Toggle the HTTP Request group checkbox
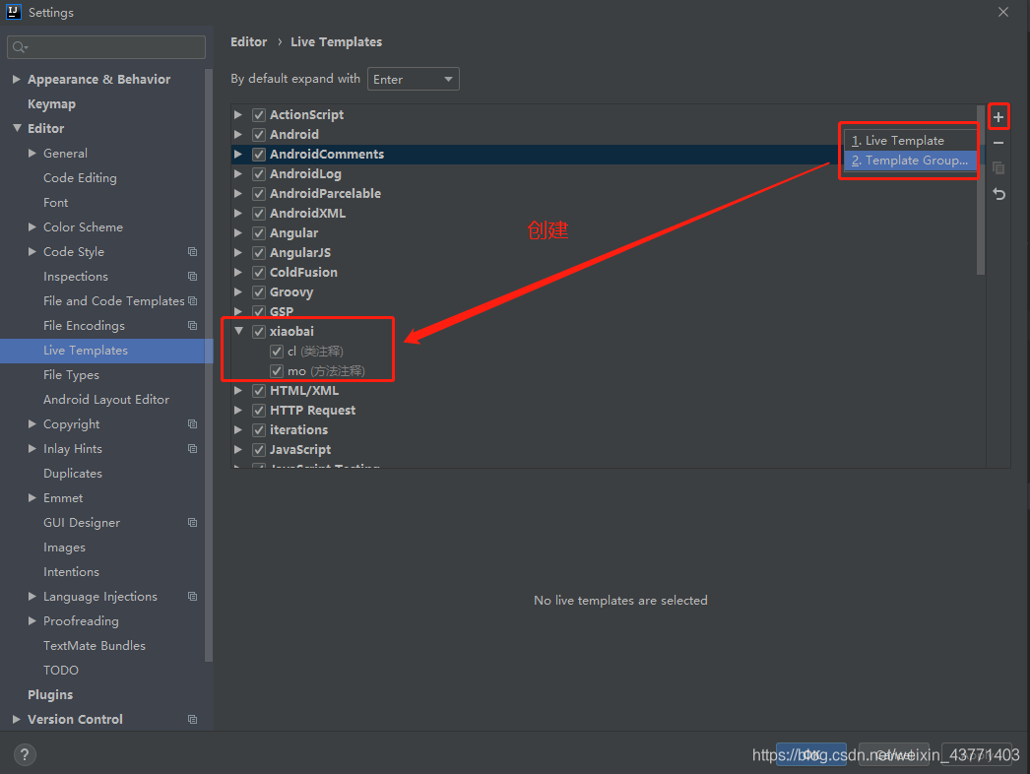Viewport: 1030px width, 774px height. (x=259, y=411)
